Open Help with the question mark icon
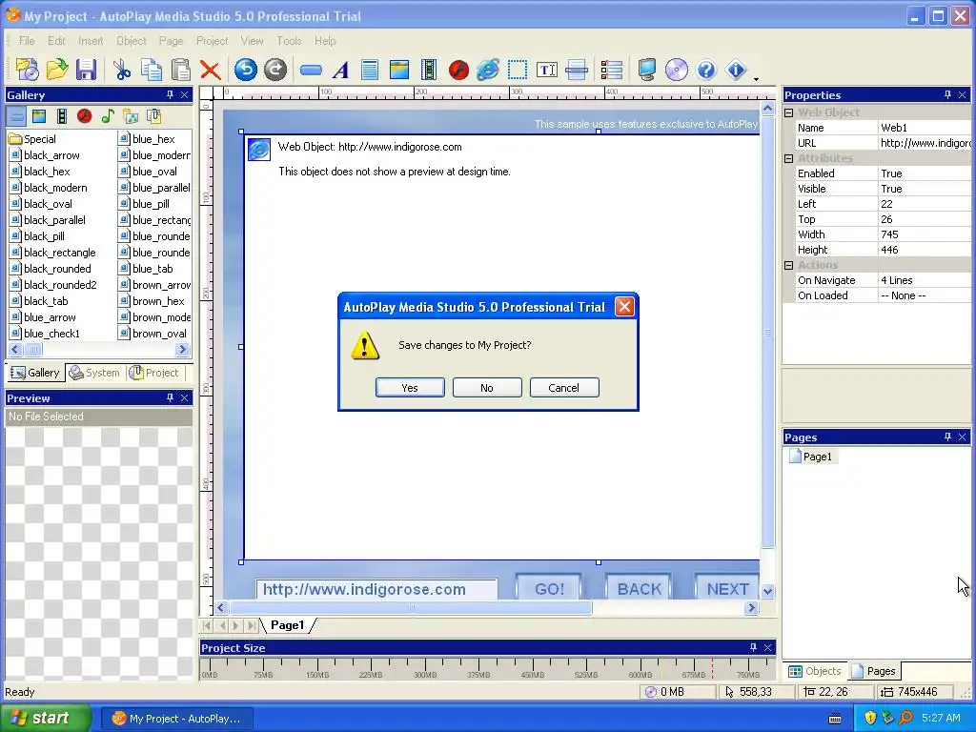 coord(706,70)
